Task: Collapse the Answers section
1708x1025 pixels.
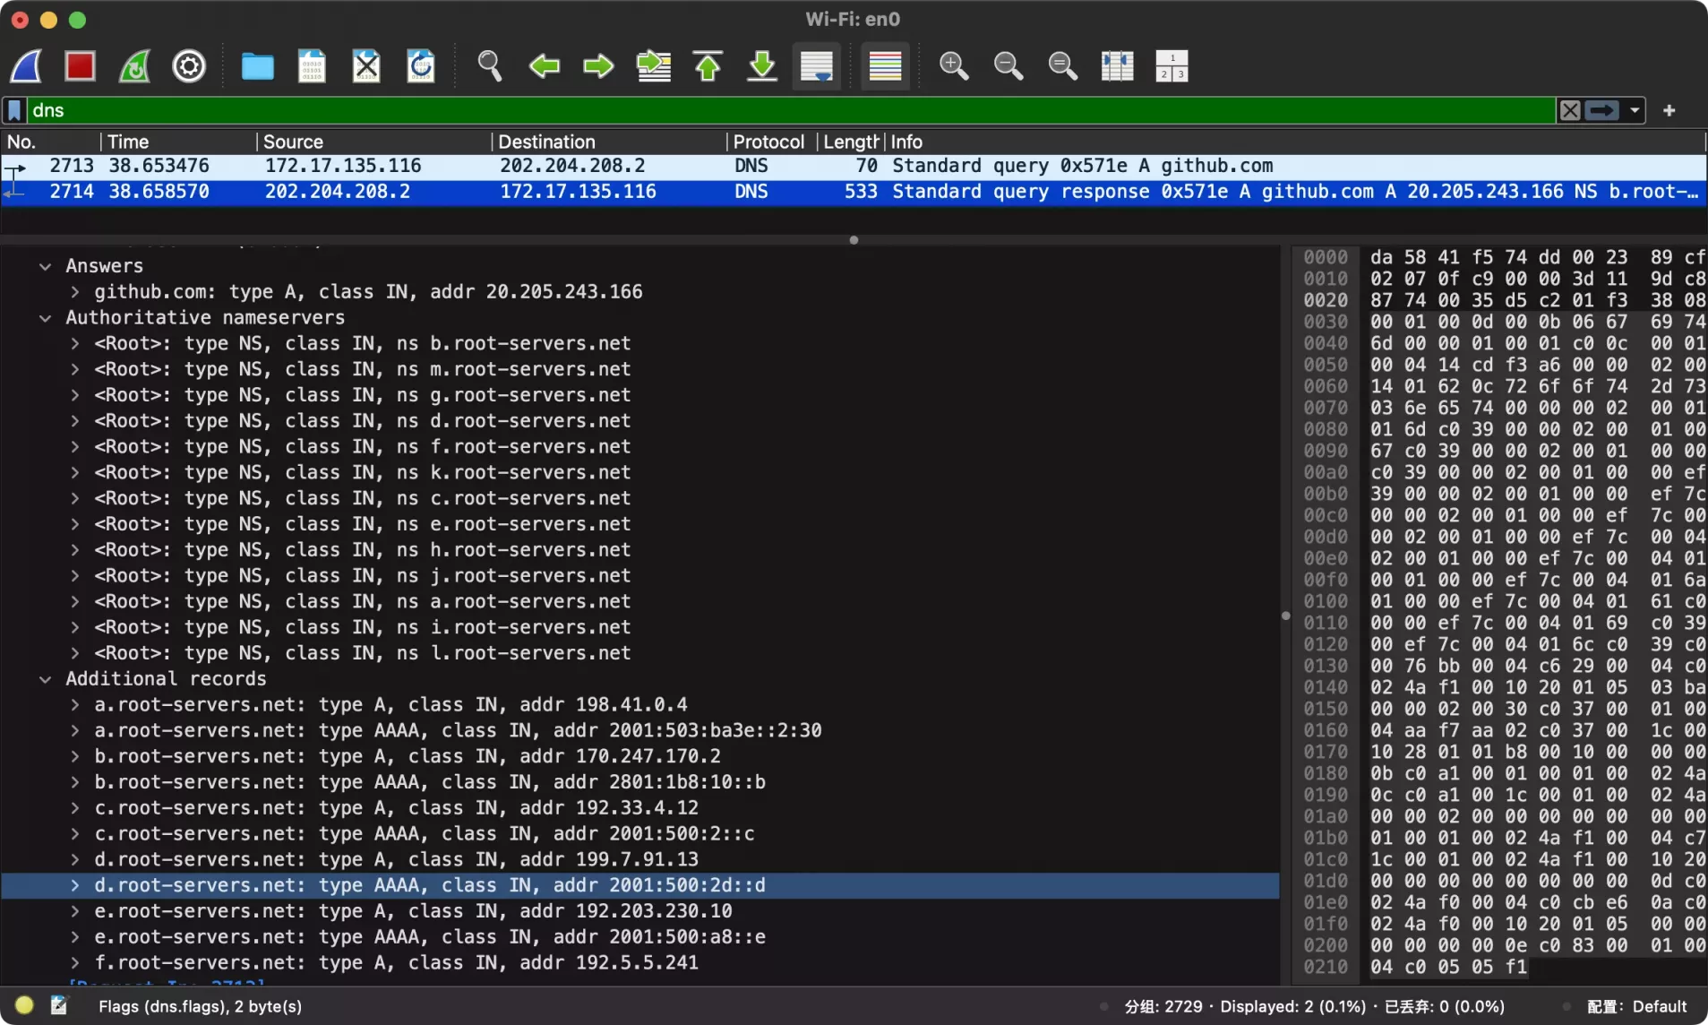Action: pos(45,266)
